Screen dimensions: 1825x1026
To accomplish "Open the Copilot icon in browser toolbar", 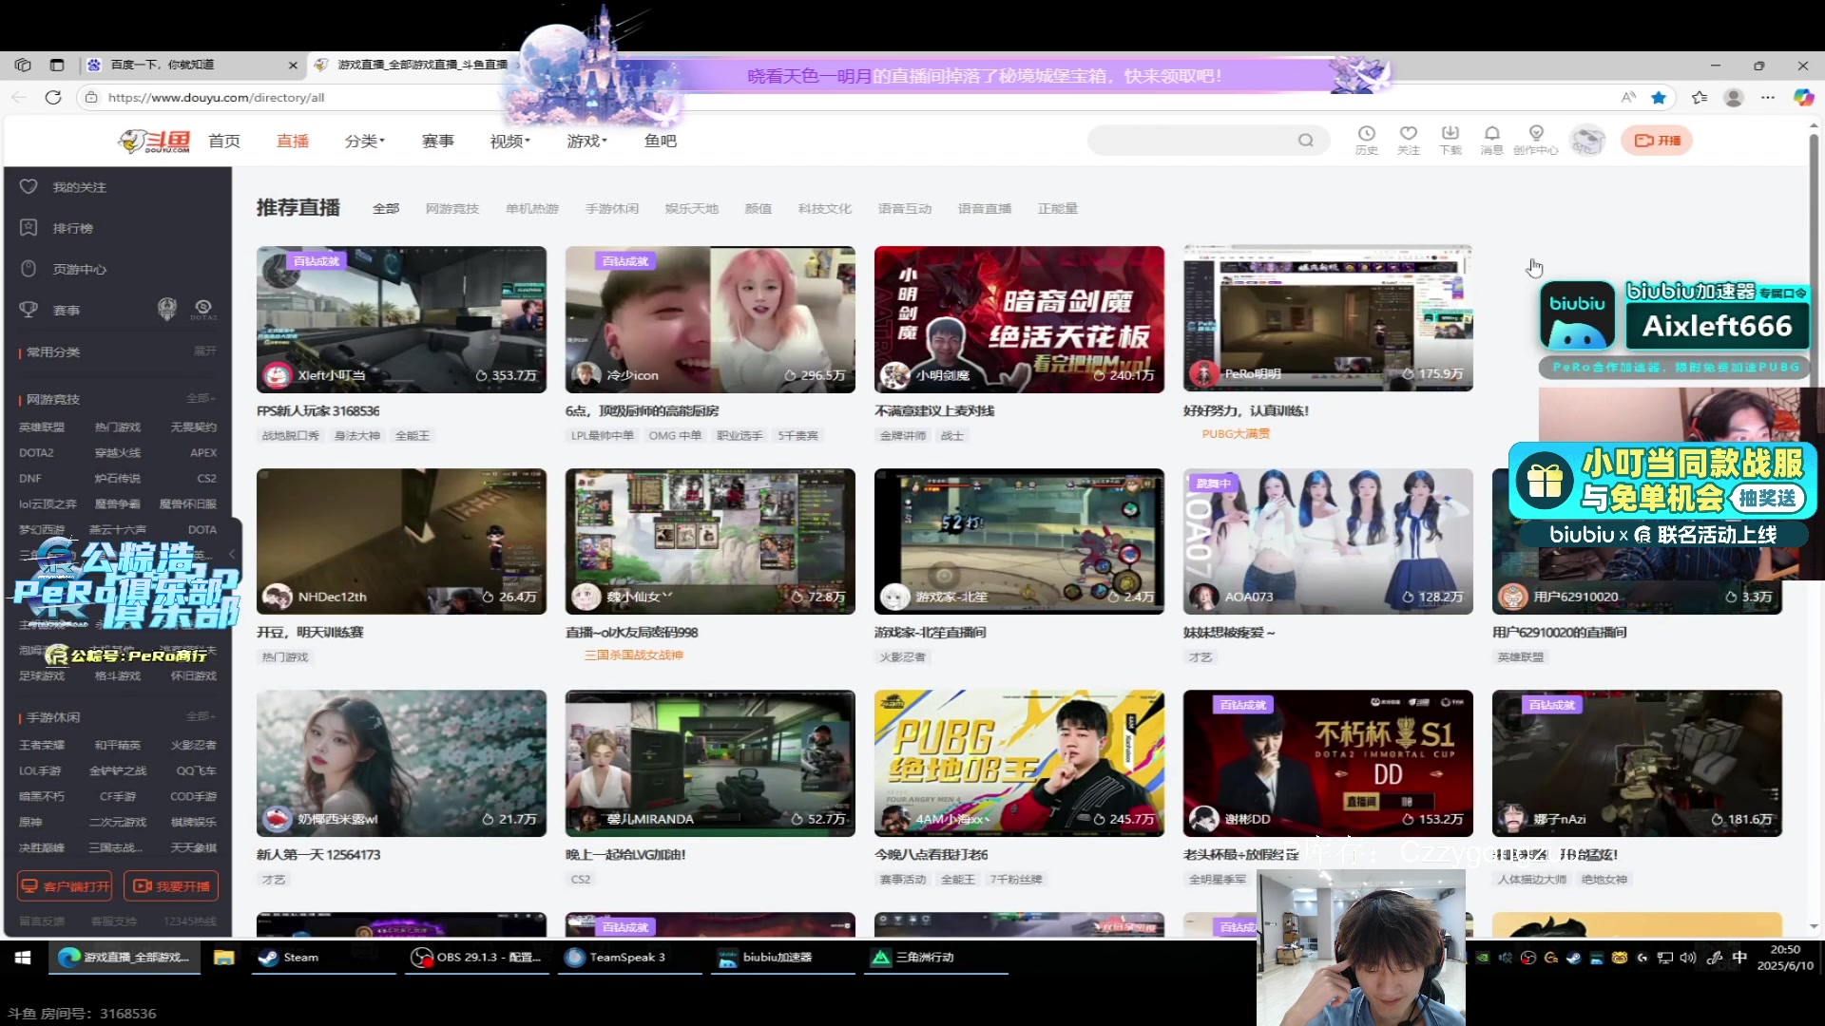I will tap(1803, 97).
